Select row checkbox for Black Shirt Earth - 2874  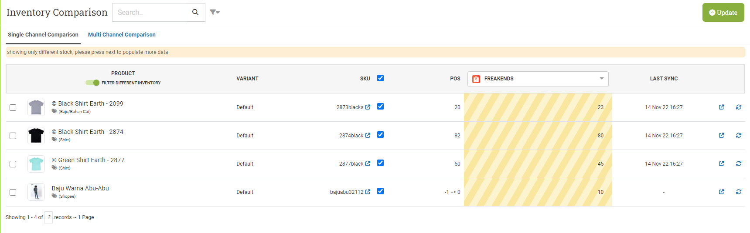pyautogui.click(x=13, y=136)
